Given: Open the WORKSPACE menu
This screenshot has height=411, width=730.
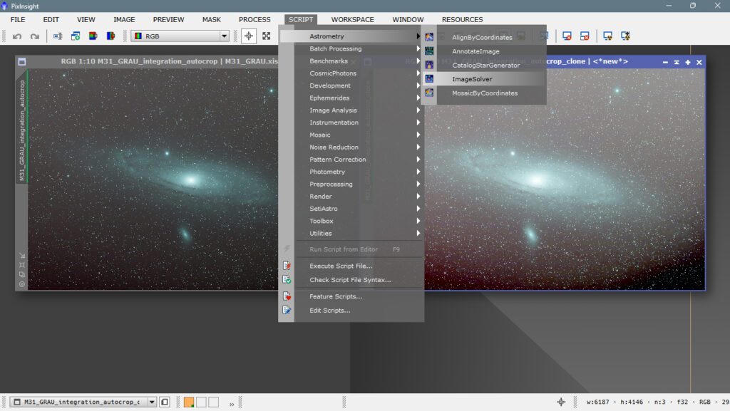Looking at the screenshot, I should pos(352,19).
